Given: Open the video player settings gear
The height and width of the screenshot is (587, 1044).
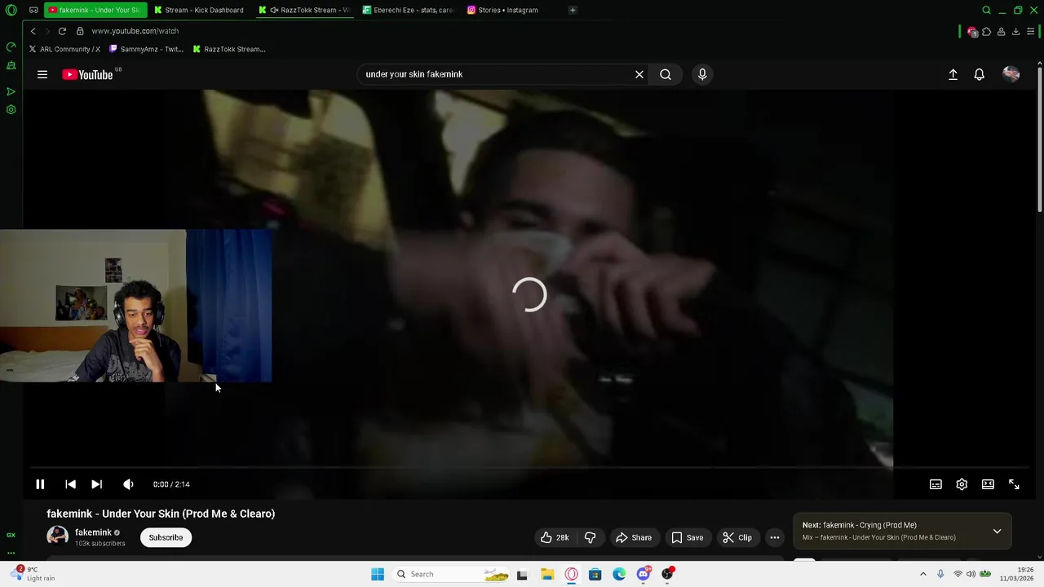Looking at the screenshot, I should tap(962, 484).
